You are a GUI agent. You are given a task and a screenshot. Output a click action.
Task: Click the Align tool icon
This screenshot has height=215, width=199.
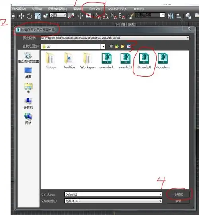tap(178, 16)
